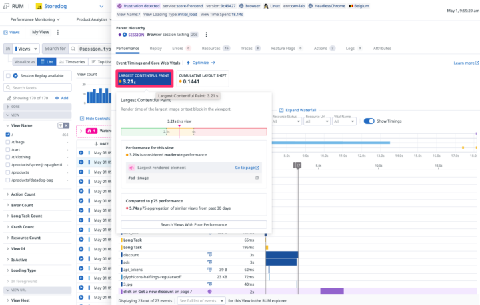
Task: Click Expand Waterfall
Action: [x=297, y=110]
